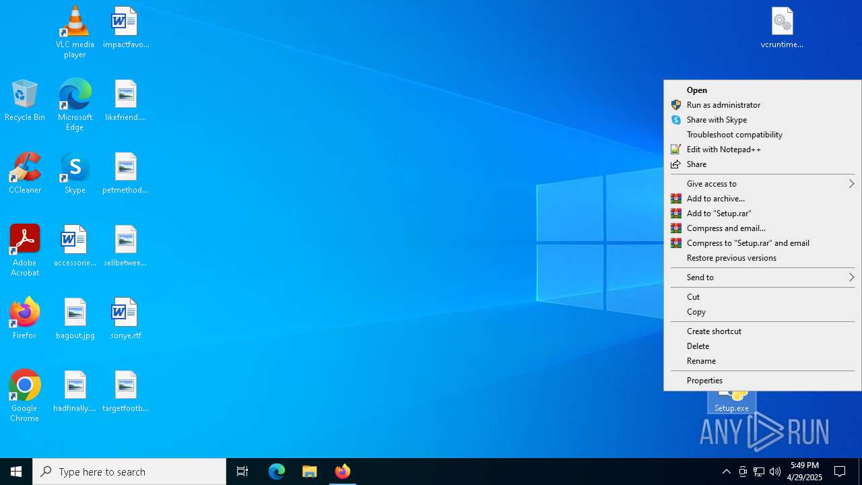Image resolution: width=862 pixels, height=485 pixels.
Task: Open Edge from the taskbar
Action: pos(277,472)
